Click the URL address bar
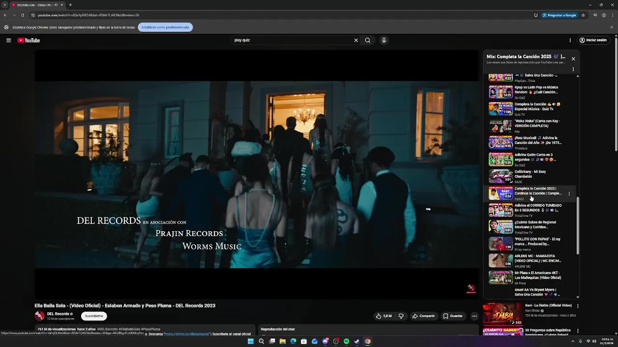Screen dimensions: 618x347 click(280, 15)
